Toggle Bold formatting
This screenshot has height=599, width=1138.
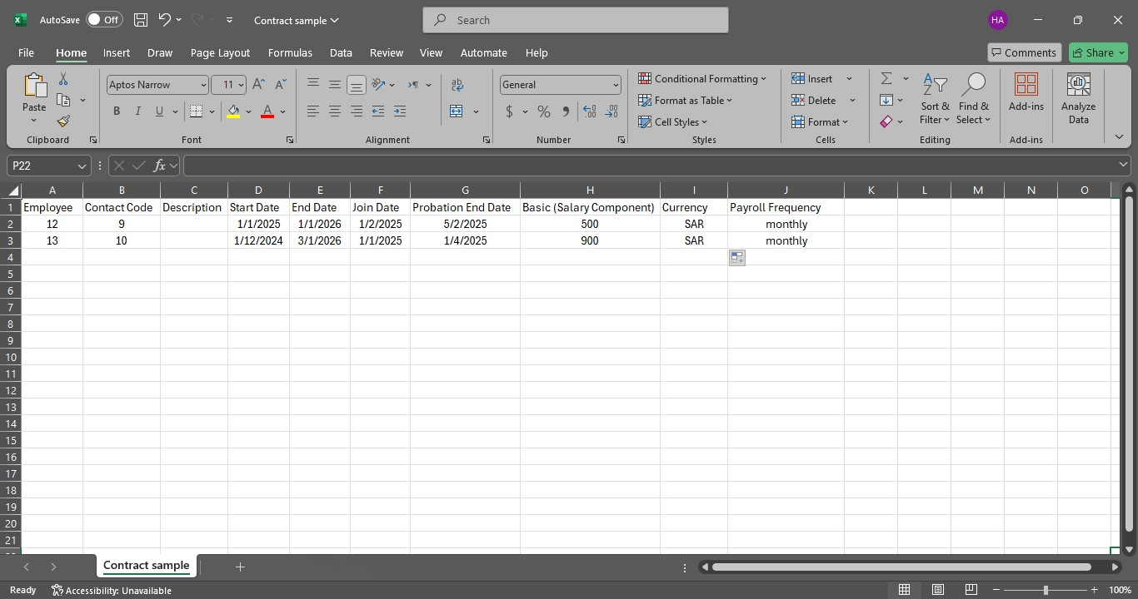click(117, 111)
